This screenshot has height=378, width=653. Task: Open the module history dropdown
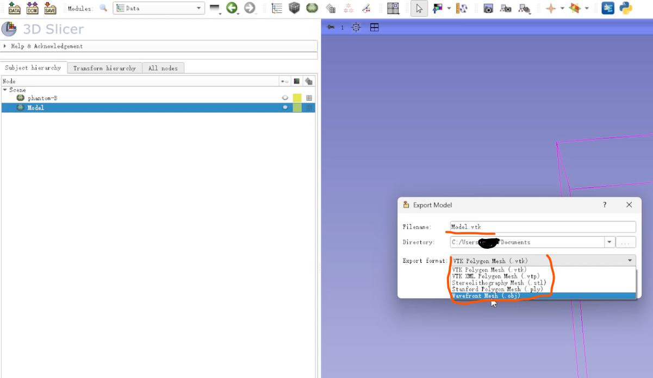coord(215,8)
